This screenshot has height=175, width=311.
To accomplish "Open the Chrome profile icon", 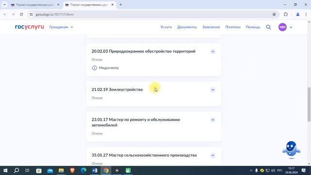I will coord(298,14).
